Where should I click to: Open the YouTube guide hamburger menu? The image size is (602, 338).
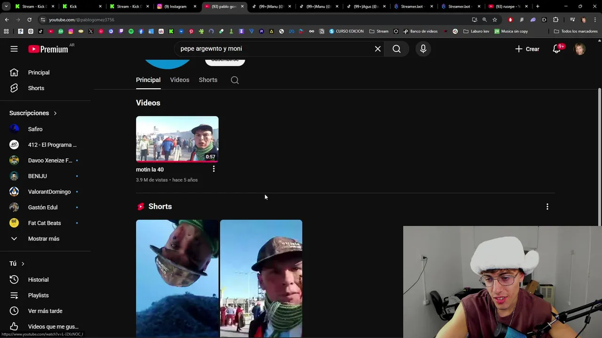(14, 49)
